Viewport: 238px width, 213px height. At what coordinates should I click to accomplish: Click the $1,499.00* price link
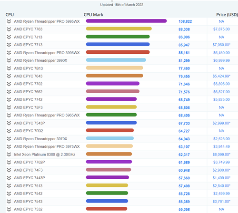click(x=221, y=178)
